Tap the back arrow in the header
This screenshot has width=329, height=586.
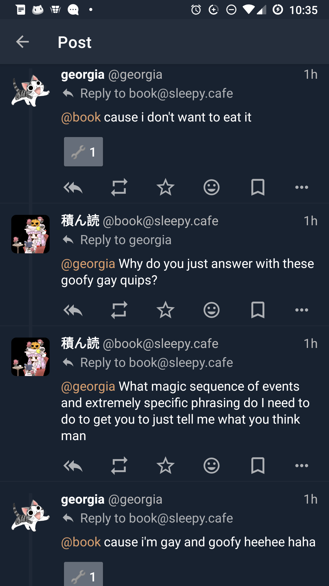click(23, 42)
